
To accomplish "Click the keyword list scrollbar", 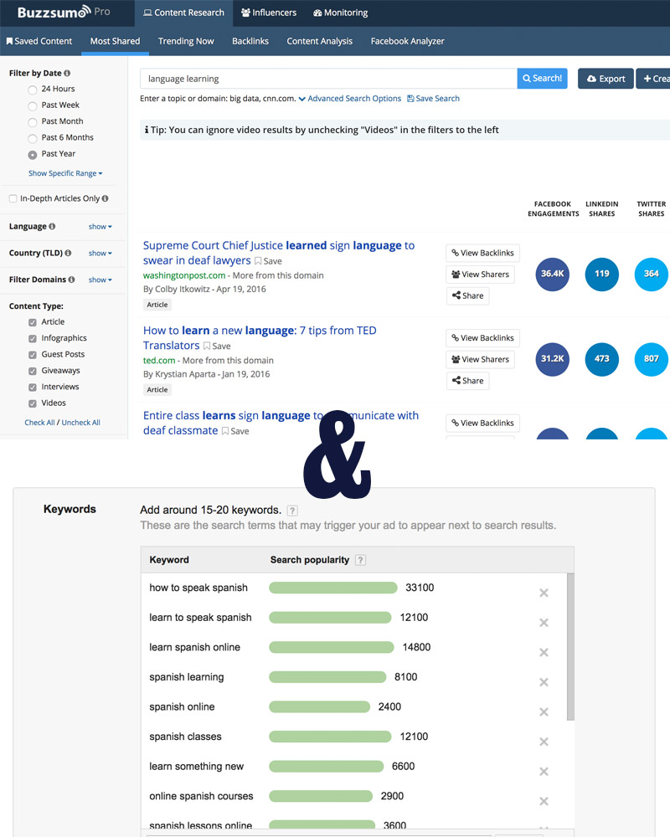I will click(x=570, y=647).
